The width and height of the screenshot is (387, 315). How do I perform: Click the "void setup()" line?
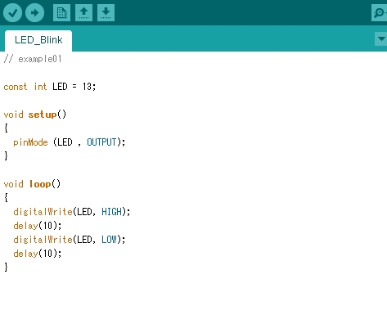(x=35, y=115)
